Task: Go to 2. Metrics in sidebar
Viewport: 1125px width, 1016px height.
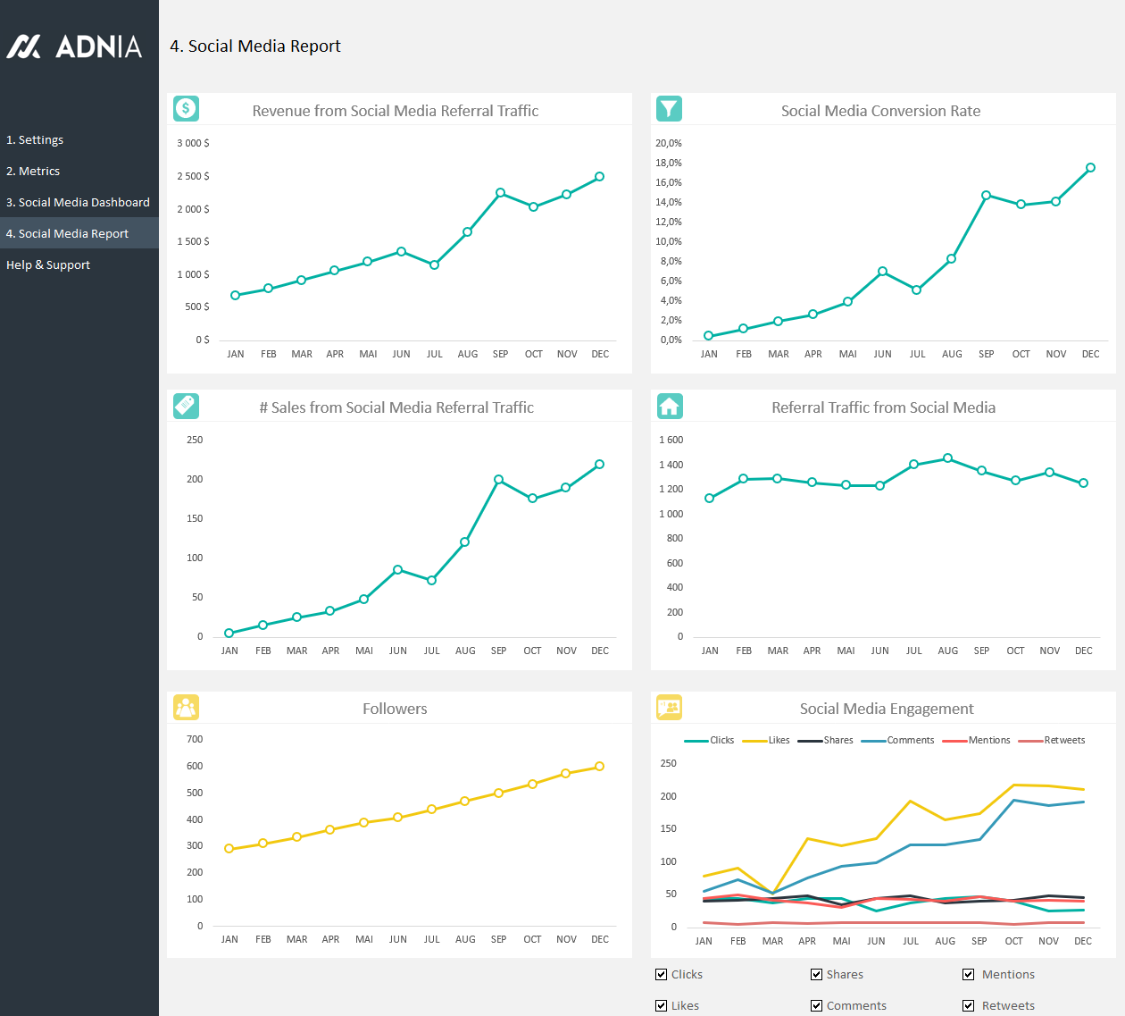Action: click(33, 171)
